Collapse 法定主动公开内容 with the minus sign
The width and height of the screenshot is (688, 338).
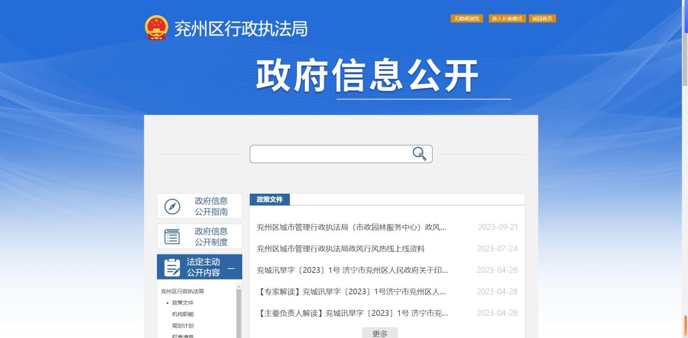point(231,268)
